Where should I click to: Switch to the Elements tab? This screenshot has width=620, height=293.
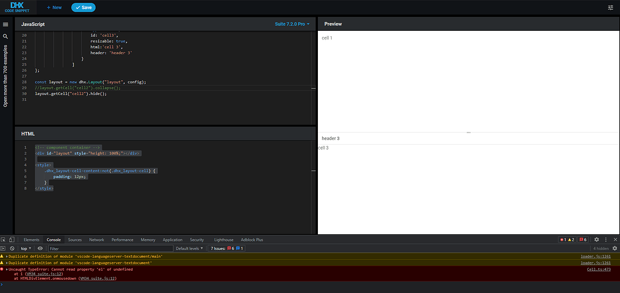31,240
